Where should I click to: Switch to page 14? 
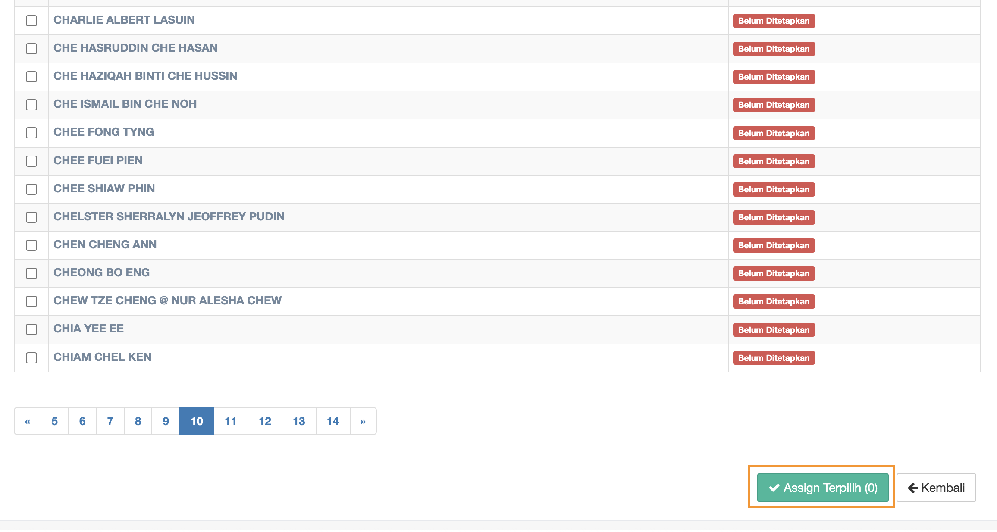333,421
